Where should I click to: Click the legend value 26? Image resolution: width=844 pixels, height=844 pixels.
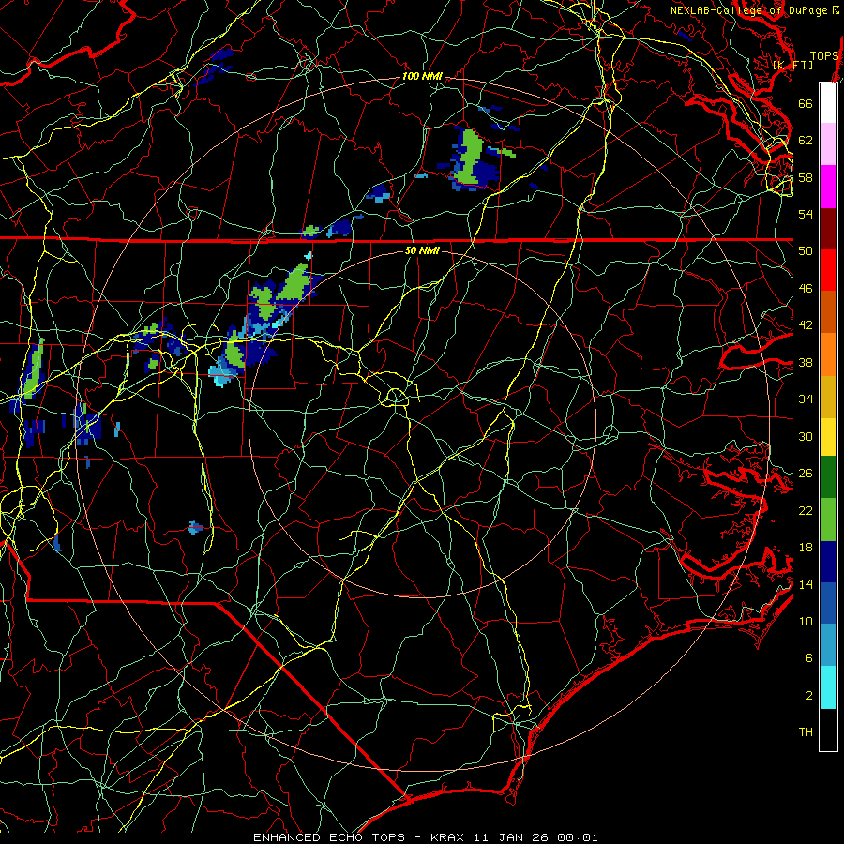coord(806,474)
